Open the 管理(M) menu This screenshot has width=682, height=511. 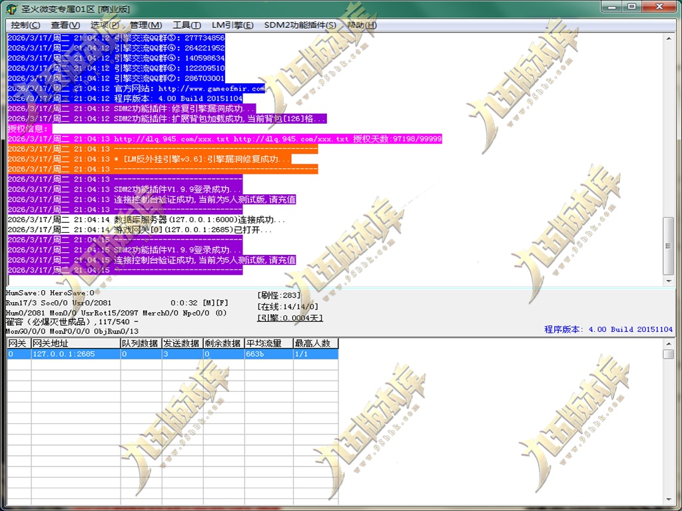[146, 25]
